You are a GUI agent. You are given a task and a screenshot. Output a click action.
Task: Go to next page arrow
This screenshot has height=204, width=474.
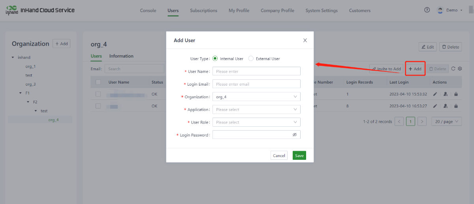(x=422, y=122)
